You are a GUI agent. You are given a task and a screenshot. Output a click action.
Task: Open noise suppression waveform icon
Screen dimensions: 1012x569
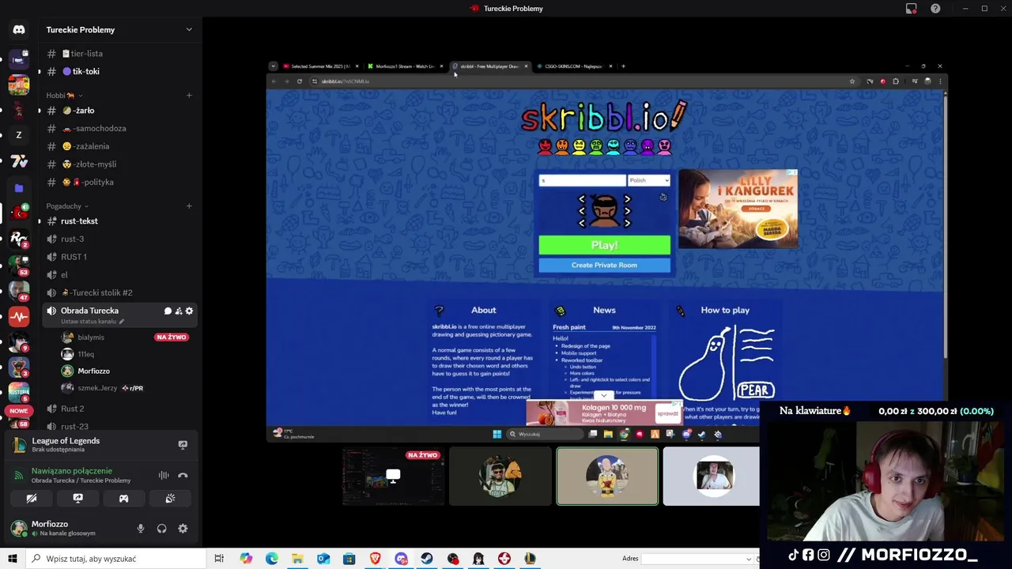[x=164, y=475]
